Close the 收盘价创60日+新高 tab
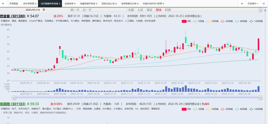Image resolution: width=268 pixels, height=124 pixels. pos(163,3)
